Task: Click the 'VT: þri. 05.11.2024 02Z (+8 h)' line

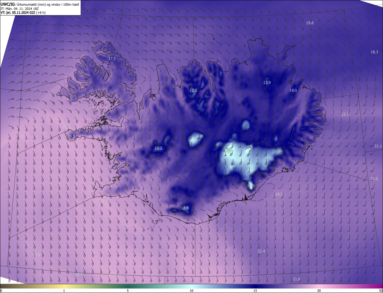Action: coord(23,13)
